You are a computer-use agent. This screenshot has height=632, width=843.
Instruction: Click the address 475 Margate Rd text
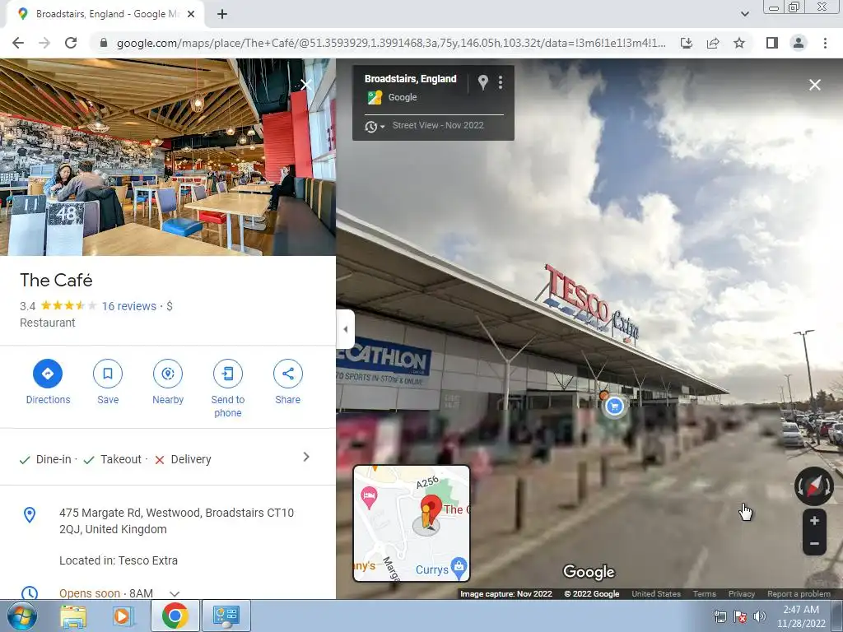pyautogui.click(x=176, y=521)
